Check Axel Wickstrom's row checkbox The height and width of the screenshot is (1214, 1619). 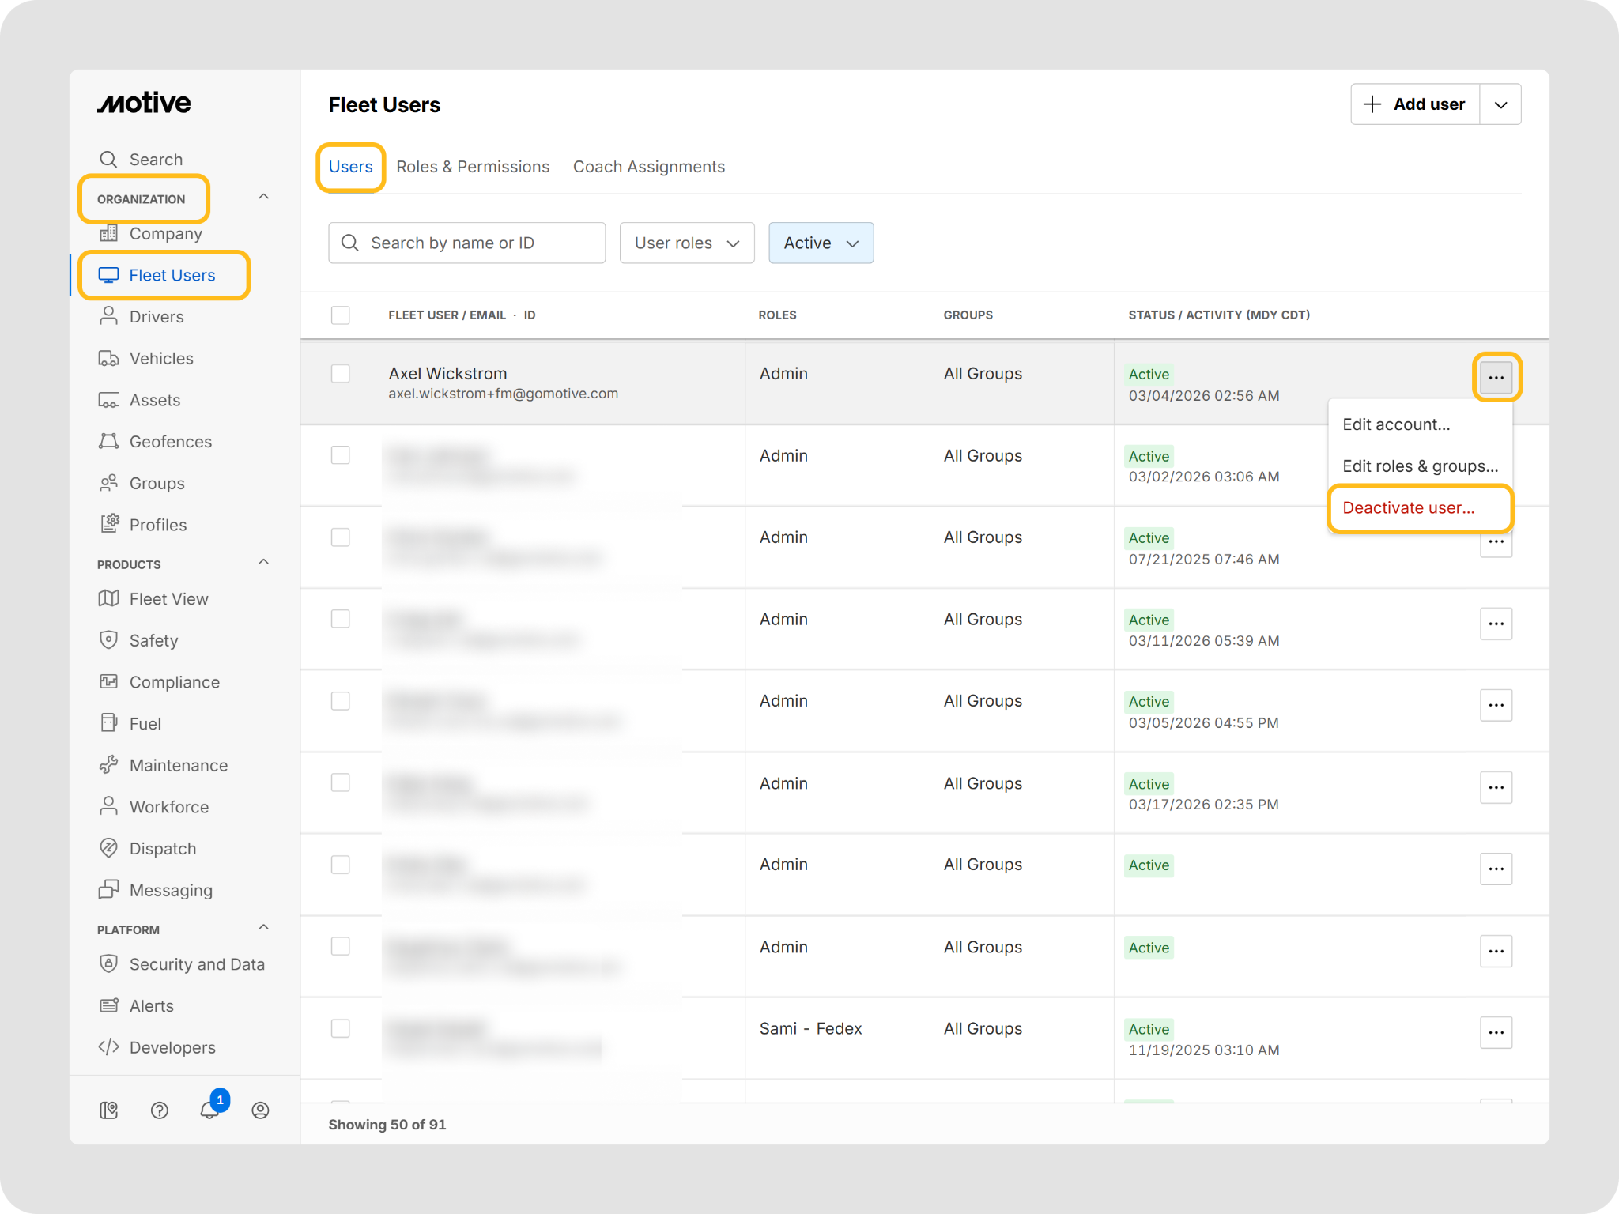(x=340, y=373)
